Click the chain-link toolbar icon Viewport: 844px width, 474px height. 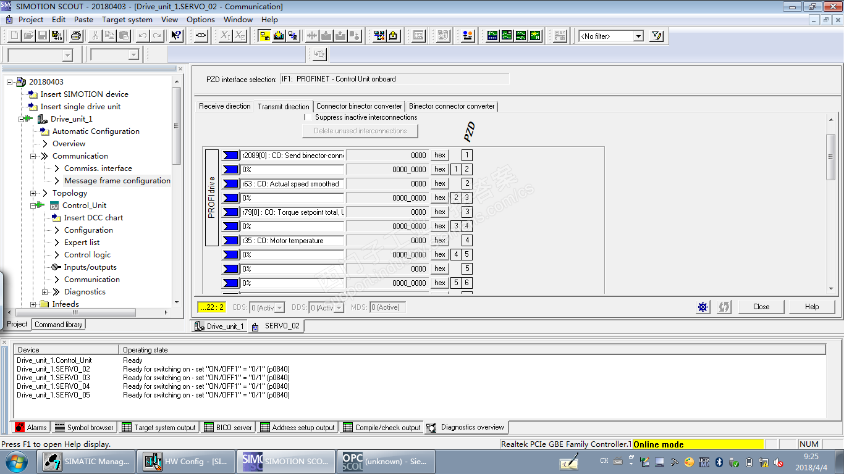tap(201, 36)
